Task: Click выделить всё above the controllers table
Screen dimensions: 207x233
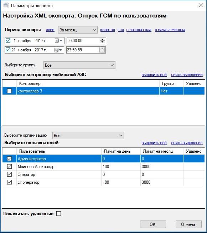Action: click(x=154, y=75)
